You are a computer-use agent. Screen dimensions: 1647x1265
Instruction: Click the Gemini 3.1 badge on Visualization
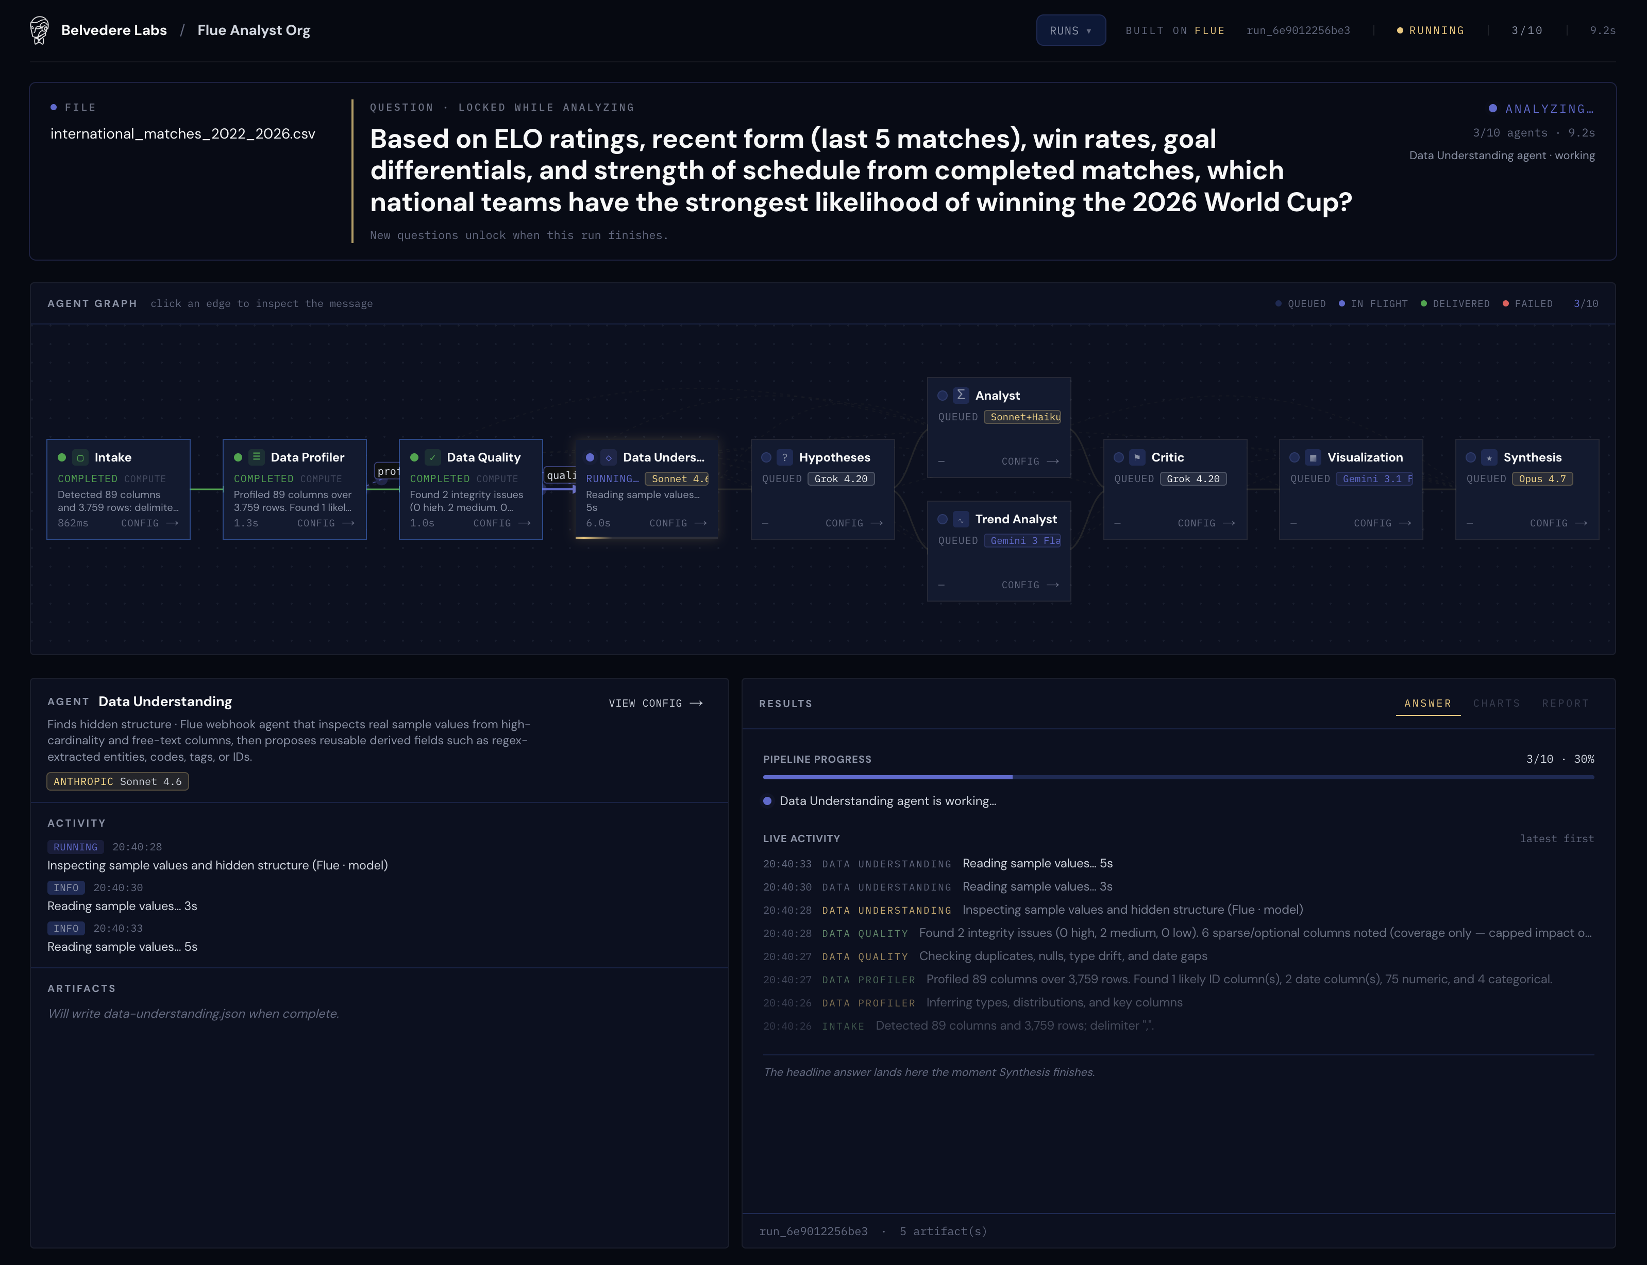(x=1375, y=479)
